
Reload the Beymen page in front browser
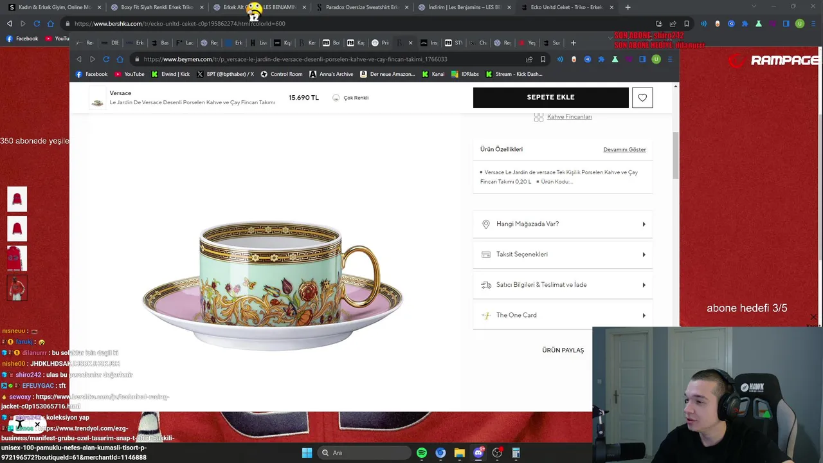tap(106, 59)
